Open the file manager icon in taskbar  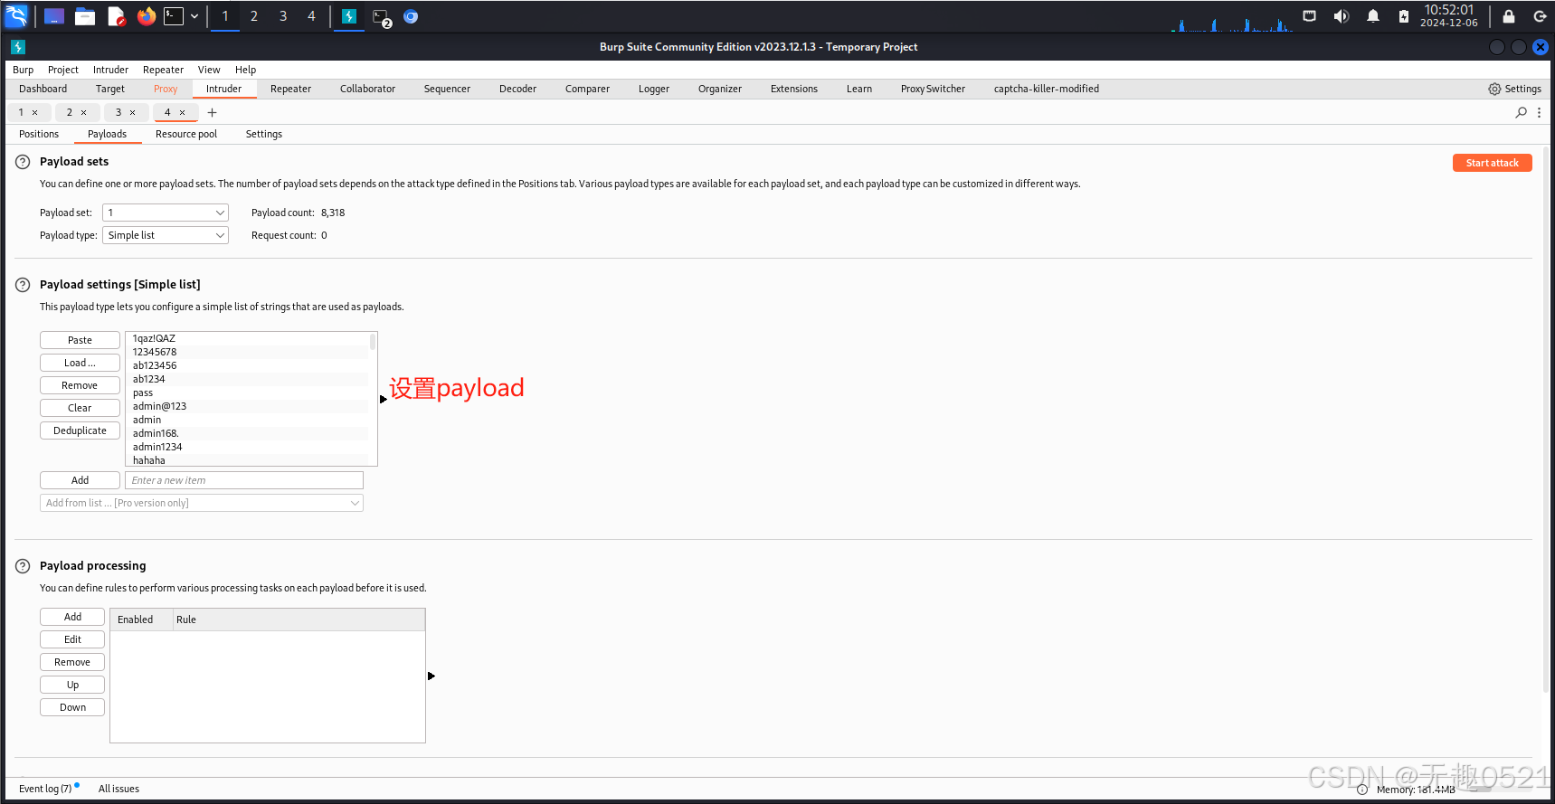coord(85,16)
